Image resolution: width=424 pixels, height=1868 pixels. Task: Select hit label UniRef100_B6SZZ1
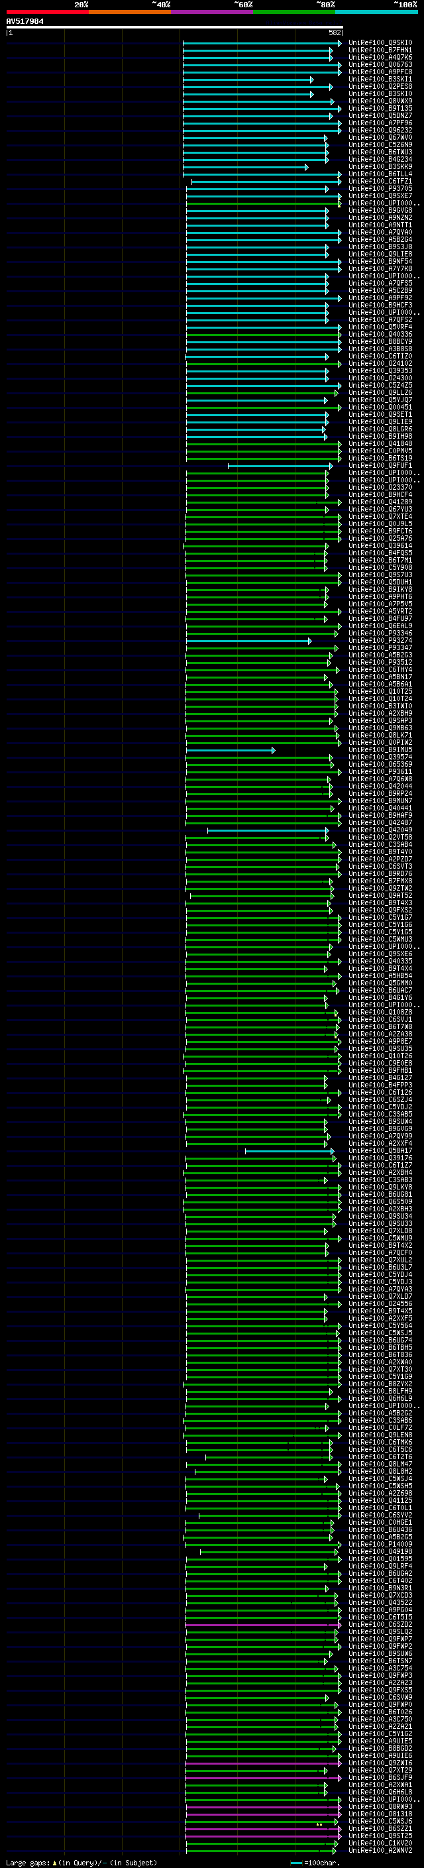click(380, 1829)
